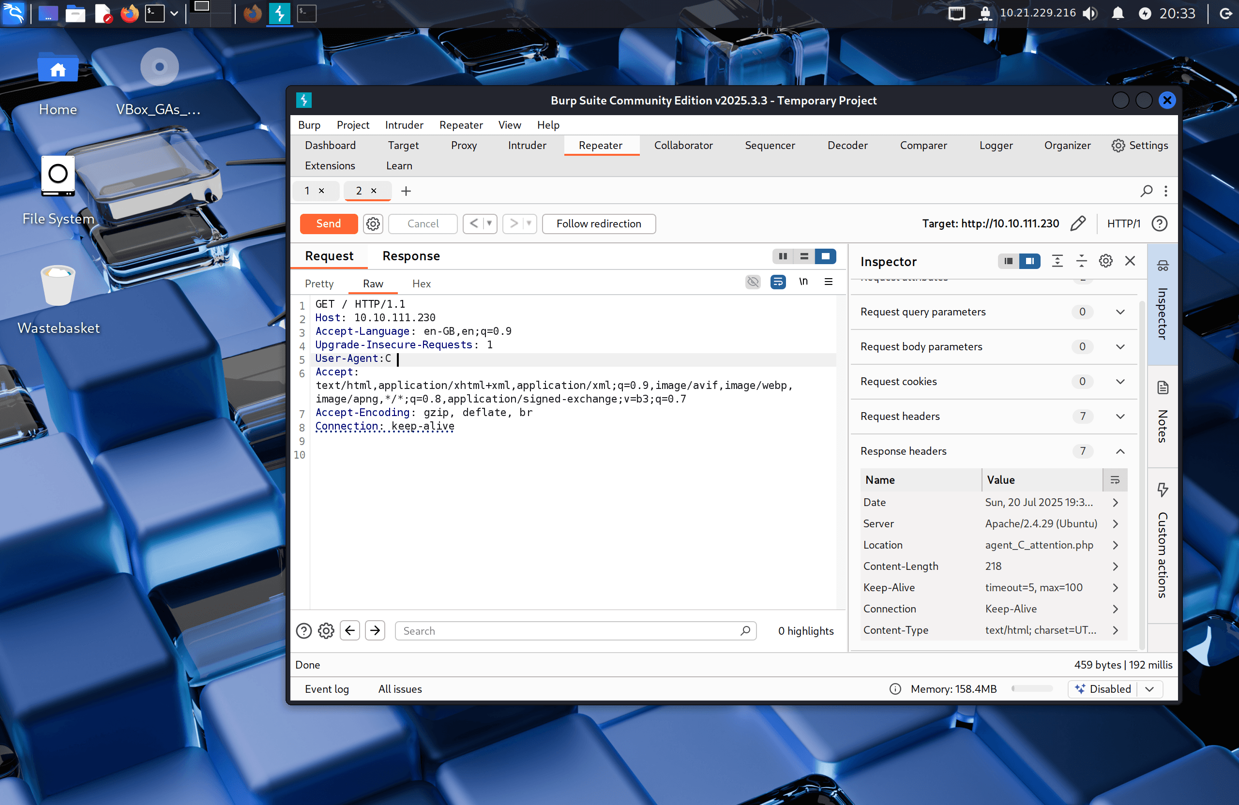This screenshot has height=805, width=1239.
Task: Click the Extensions tab
Action: pyautogui.click(x=330, y=166)
